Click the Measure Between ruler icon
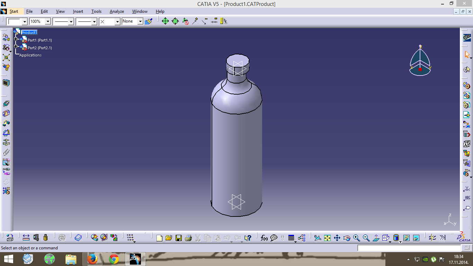Viewport: 473px width, 266px height. point(26,238)
